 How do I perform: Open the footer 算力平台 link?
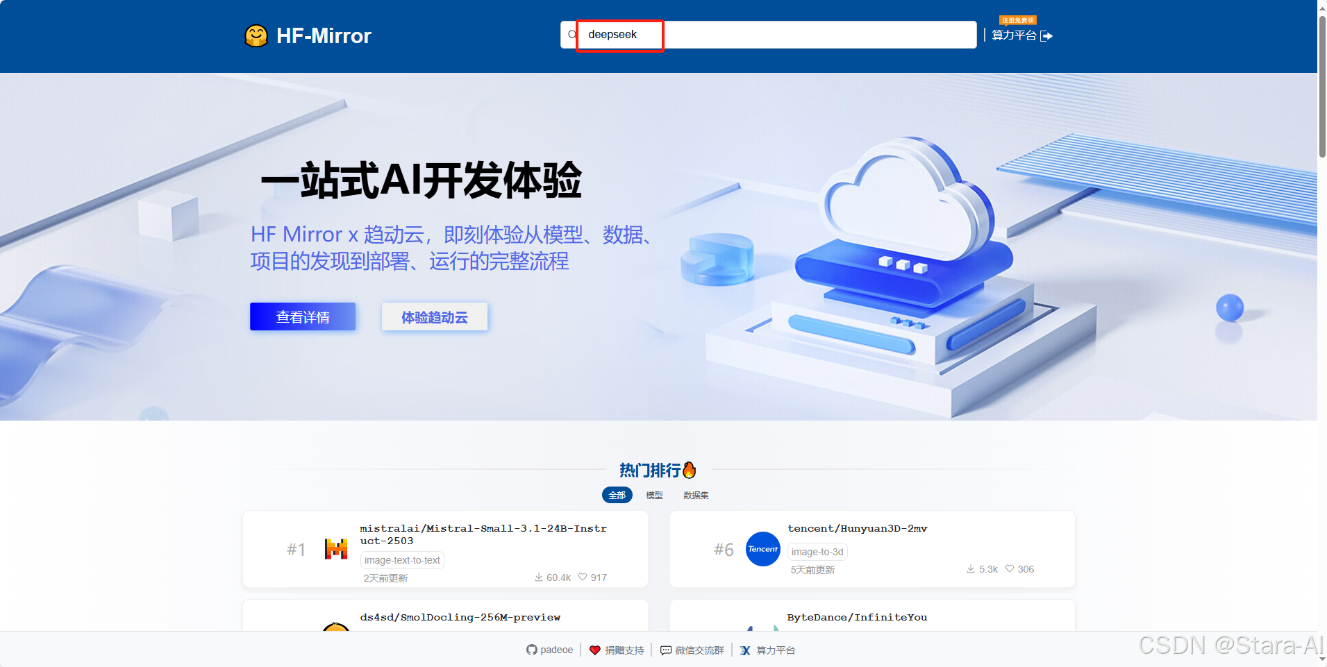pos(776,650)
